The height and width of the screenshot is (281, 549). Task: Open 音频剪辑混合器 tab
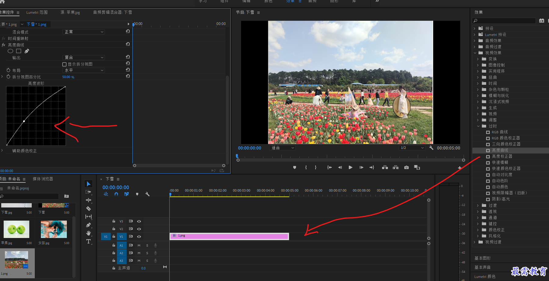point(113,12)
